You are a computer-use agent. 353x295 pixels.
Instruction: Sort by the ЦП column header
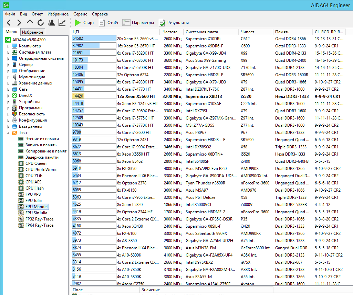(115, 32)
